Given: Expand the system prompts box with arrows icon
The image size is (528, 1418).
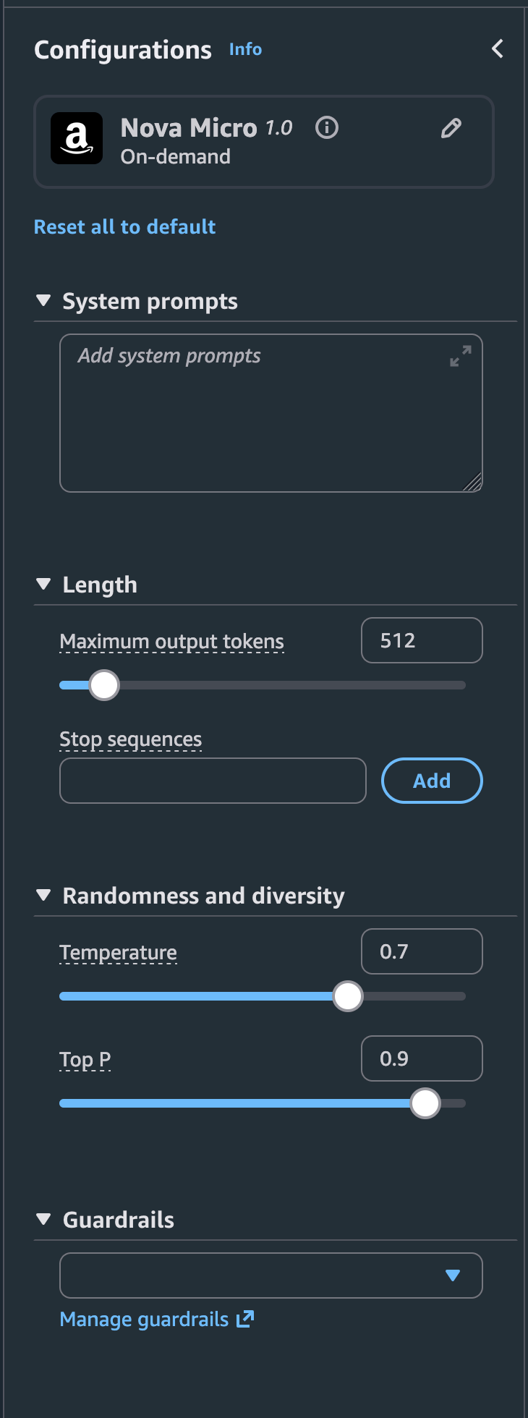Looking at the screenshot, I should point(461,356).
